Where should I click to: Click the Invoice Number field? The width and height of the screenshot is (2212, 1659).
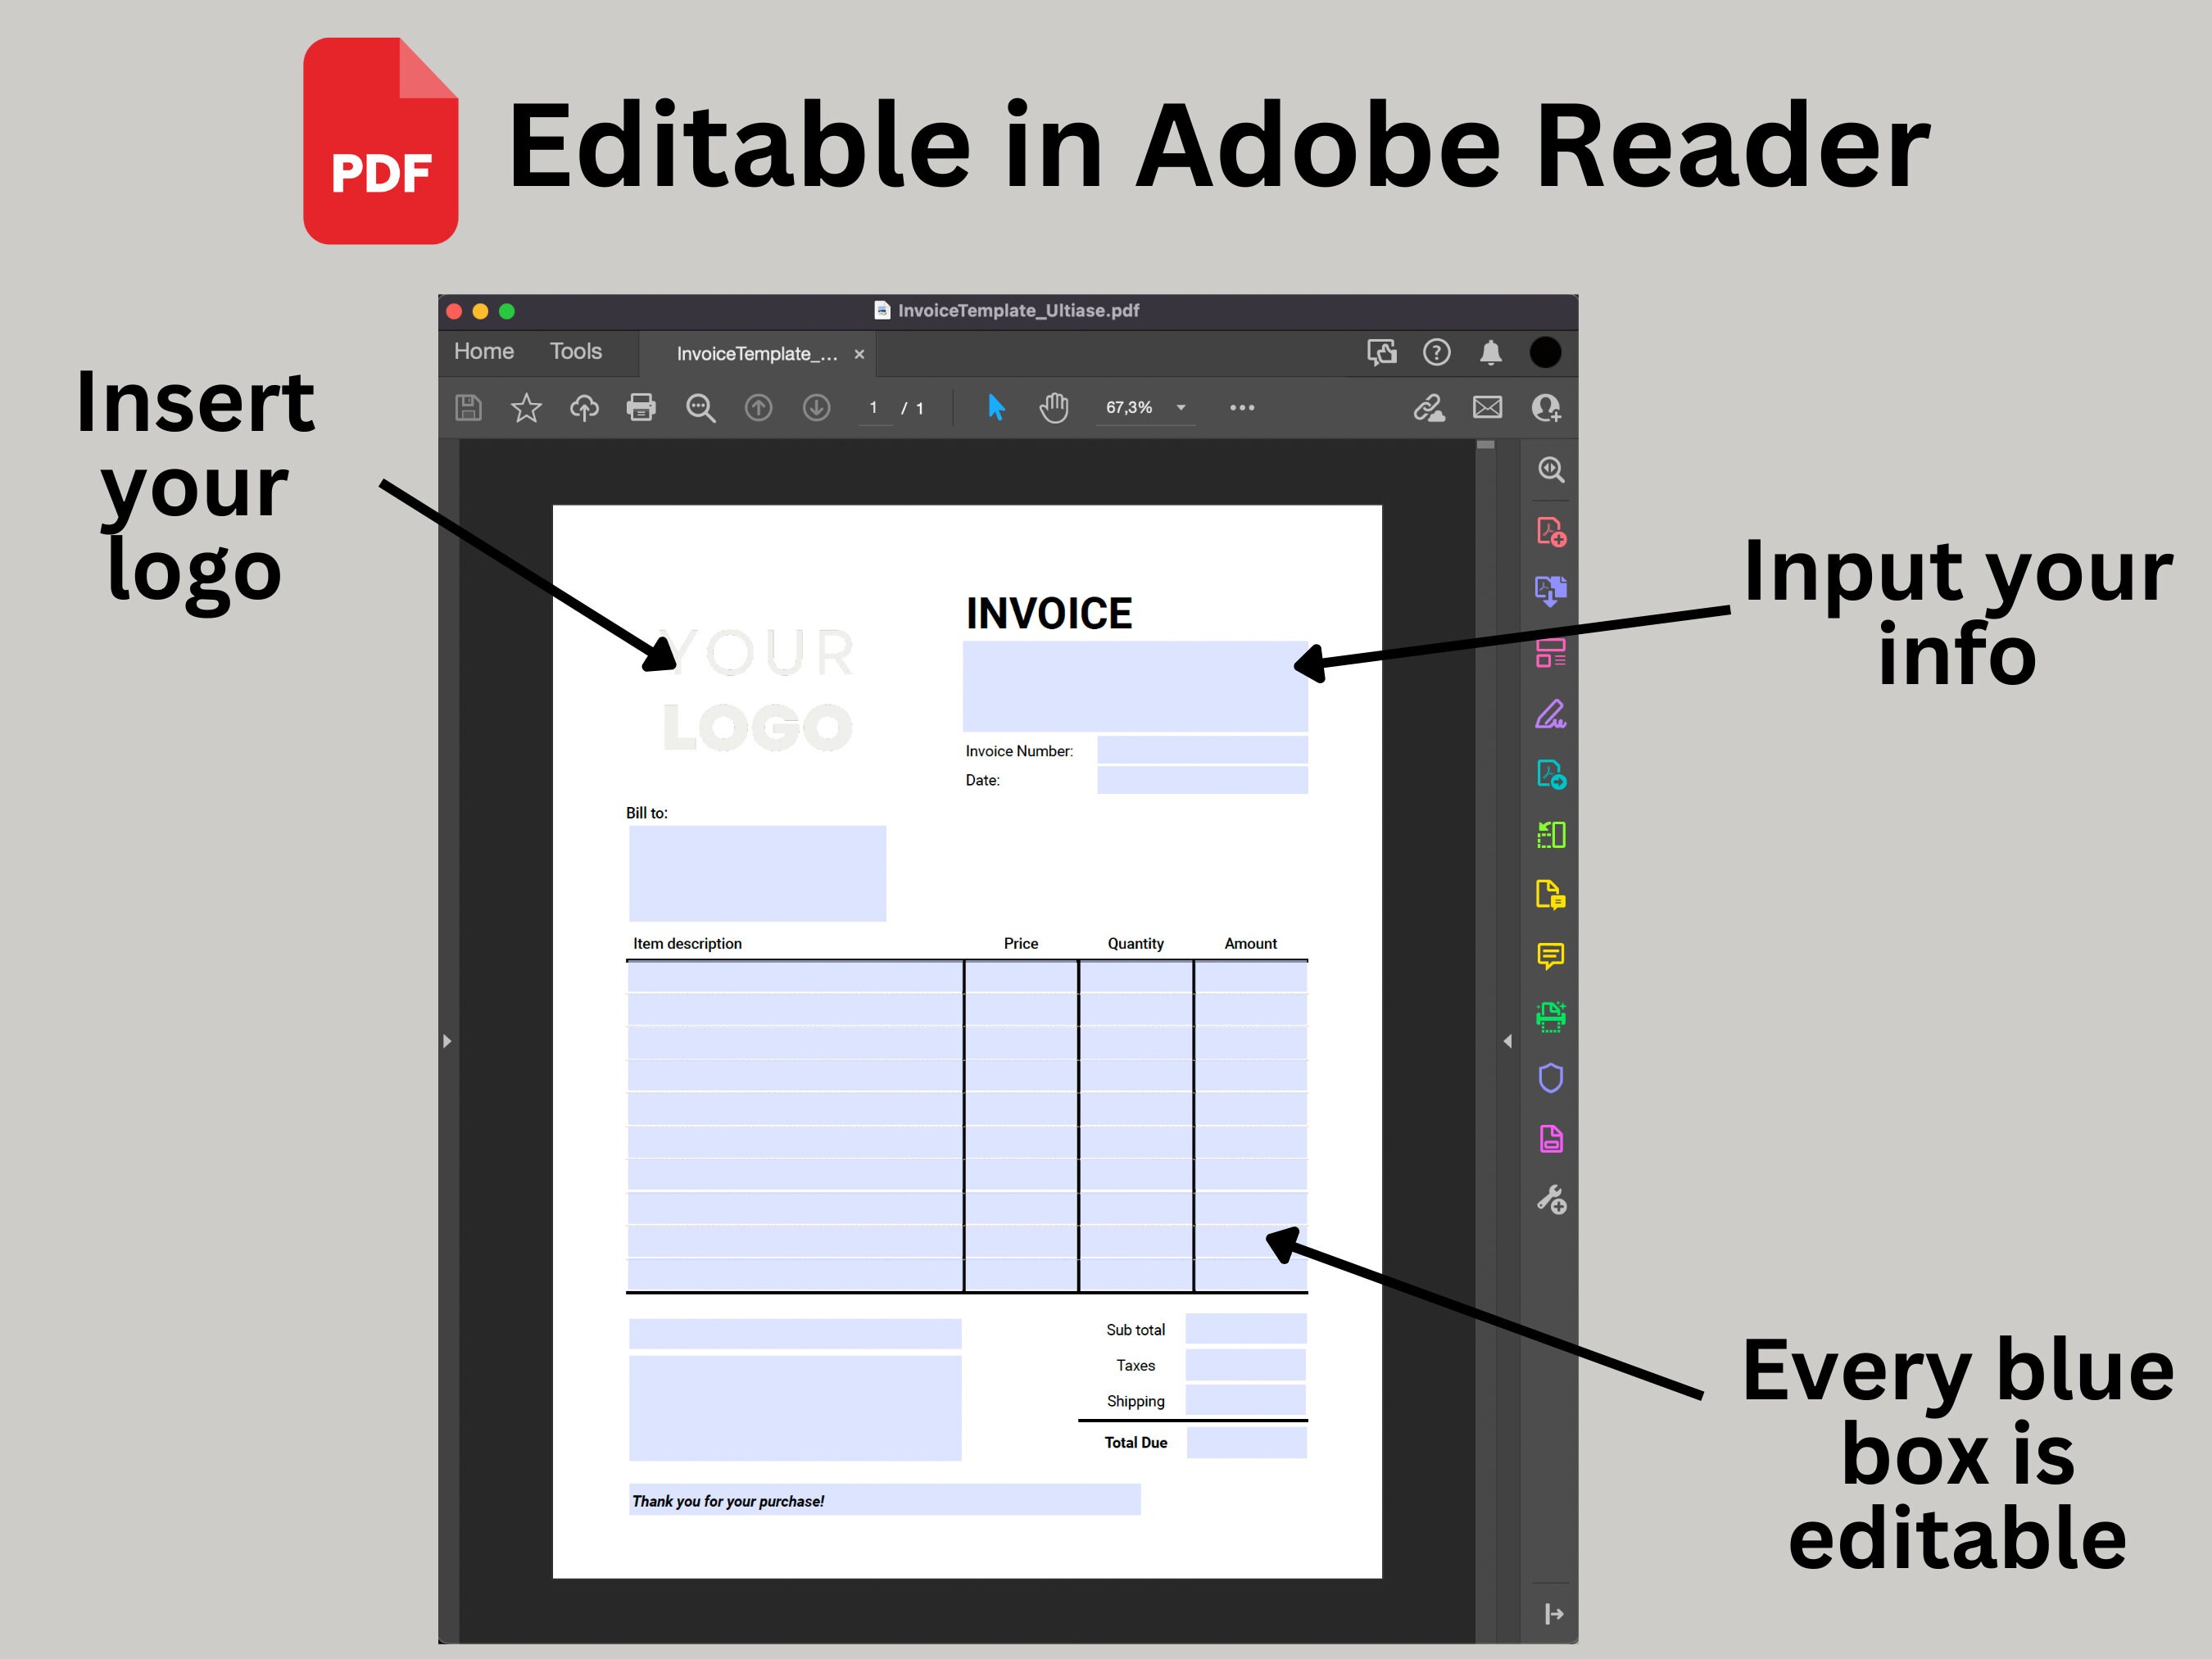(x=1202, y=750)
